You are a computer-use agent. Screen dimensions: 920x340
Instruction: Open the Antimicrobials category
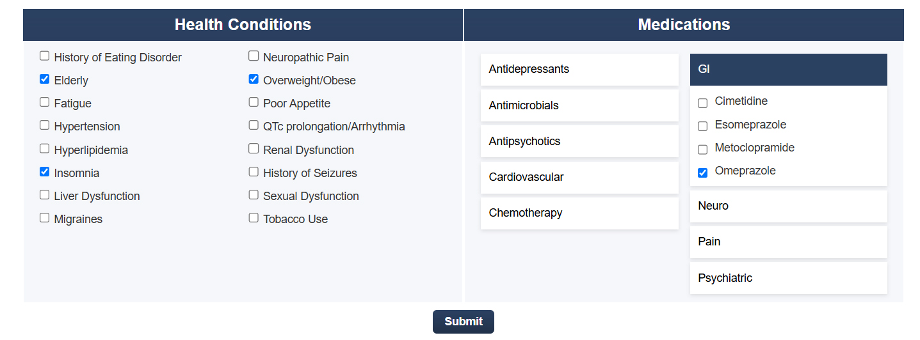579,105
